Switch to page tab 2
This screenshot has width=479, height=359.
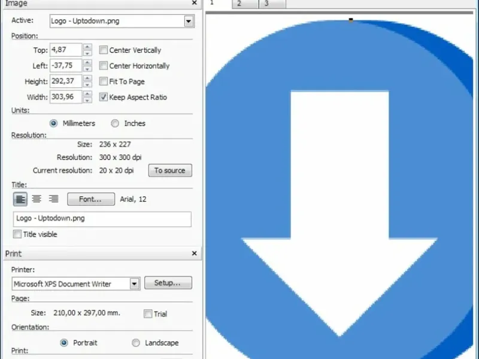(245, 4)
